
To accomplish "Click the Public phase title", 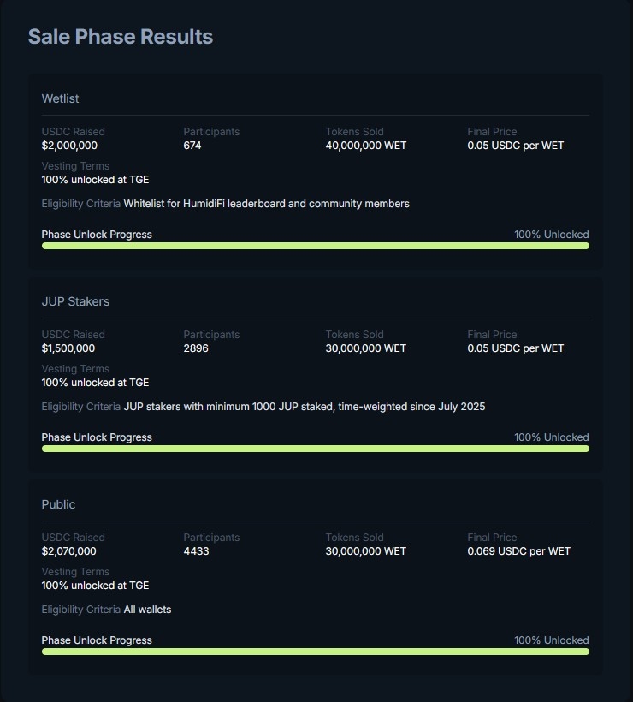I will [x=59, y=504].
